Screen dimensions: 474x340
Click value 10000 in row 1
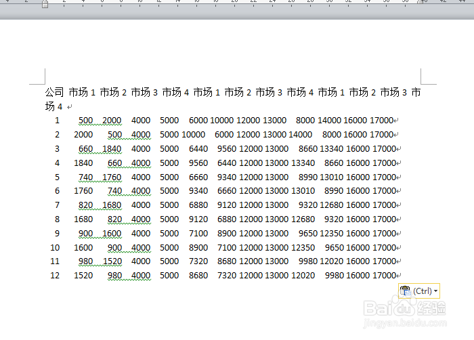(222, 121)
